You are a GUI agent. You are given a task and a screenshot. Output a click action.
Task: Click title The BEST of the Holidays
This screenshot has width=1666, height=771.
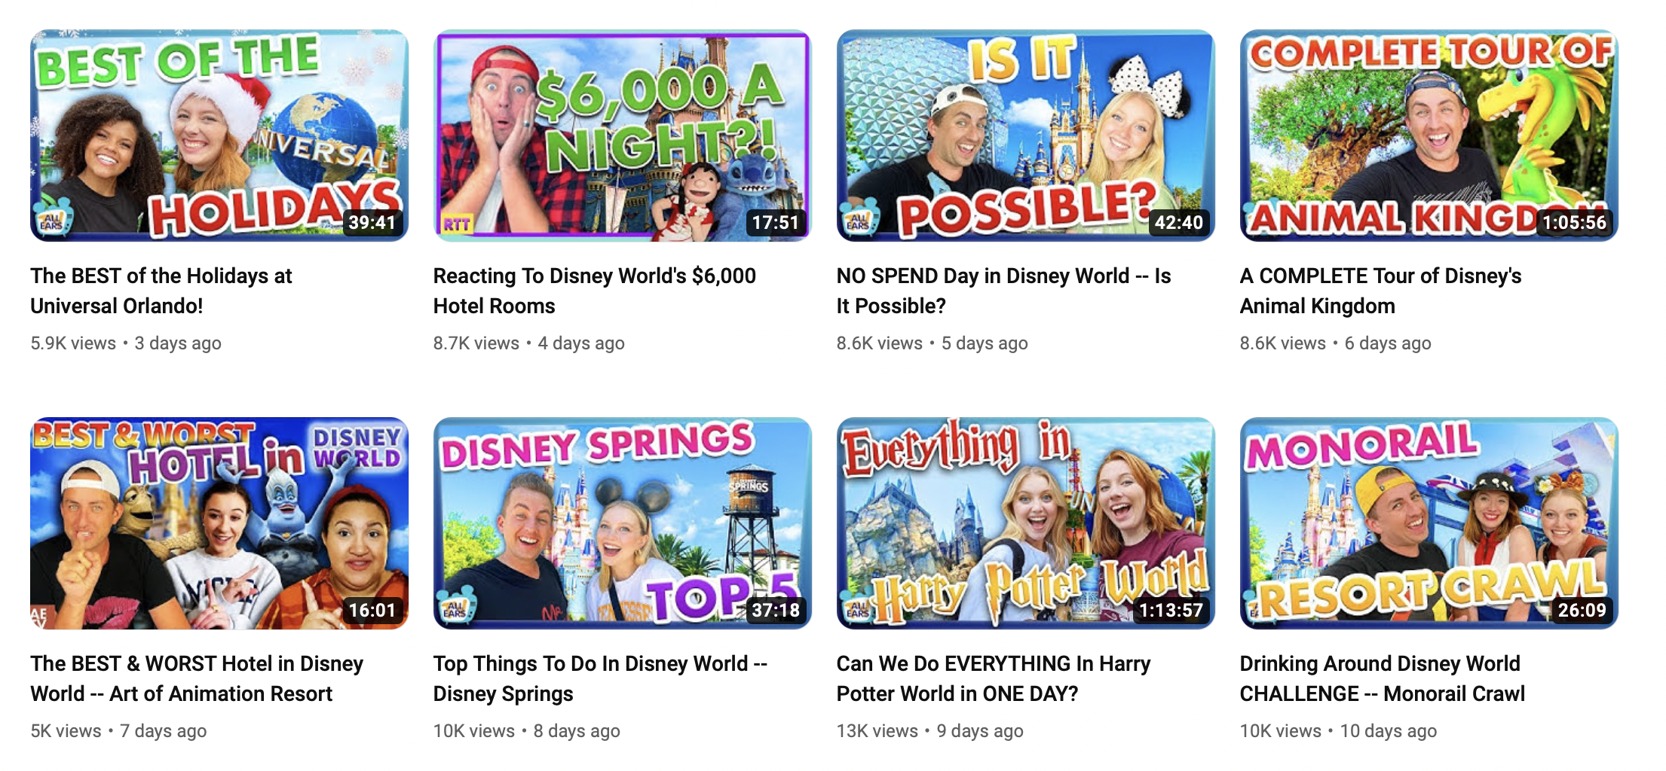click(161, 291)
